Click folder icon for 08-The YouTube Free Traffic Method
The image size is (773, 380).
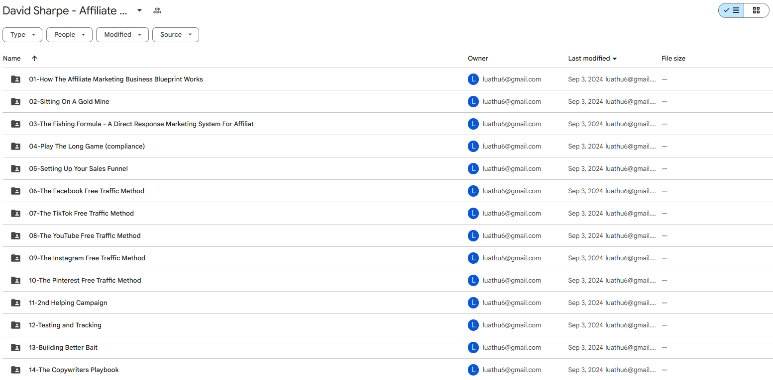tap(16, 236)
